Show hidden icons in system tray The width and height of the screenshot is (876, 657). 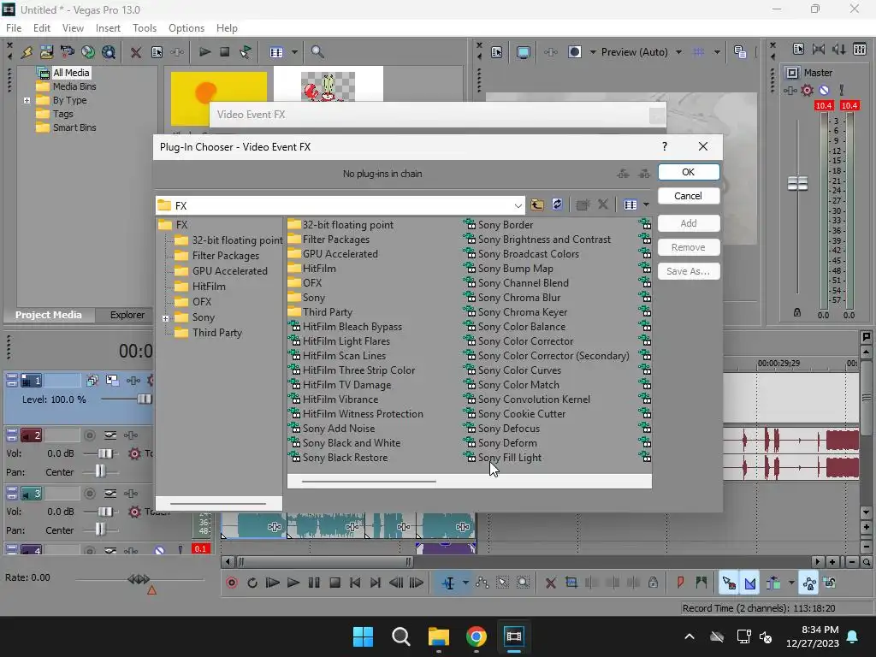pyautogui.click(x=690, y=636)
